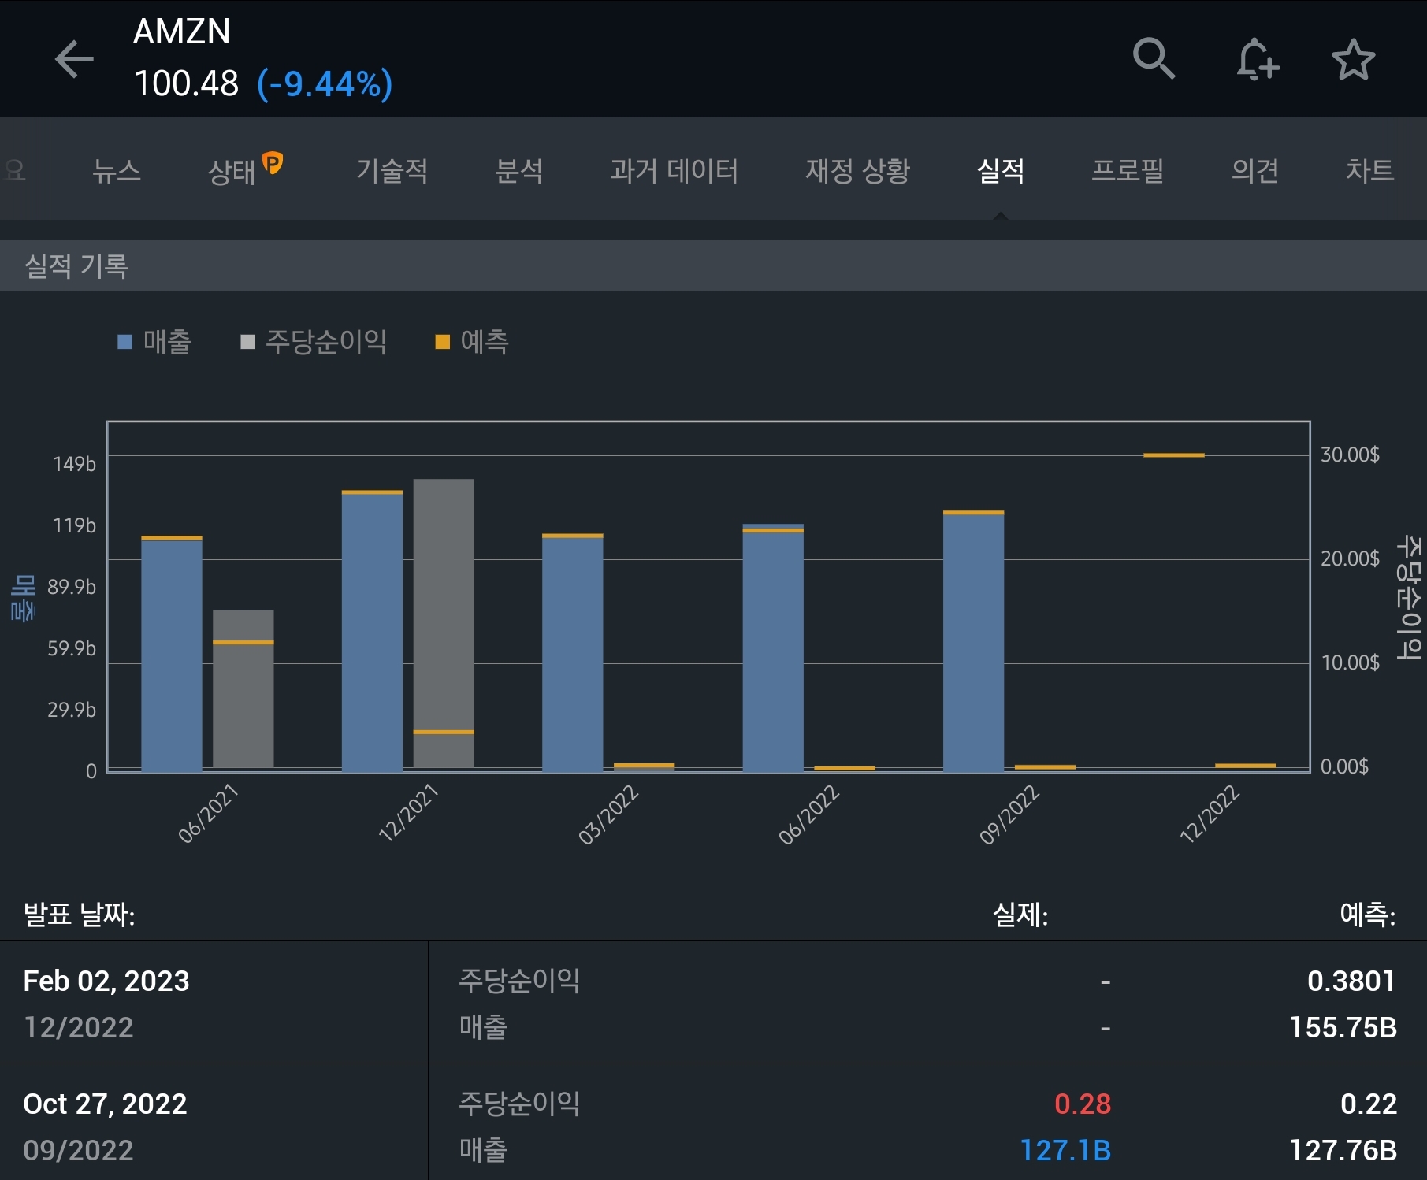Click the gray 주당순이익 legend swatch
This screenshot has height=1180, width=1427.
click(x=247, y=342)
